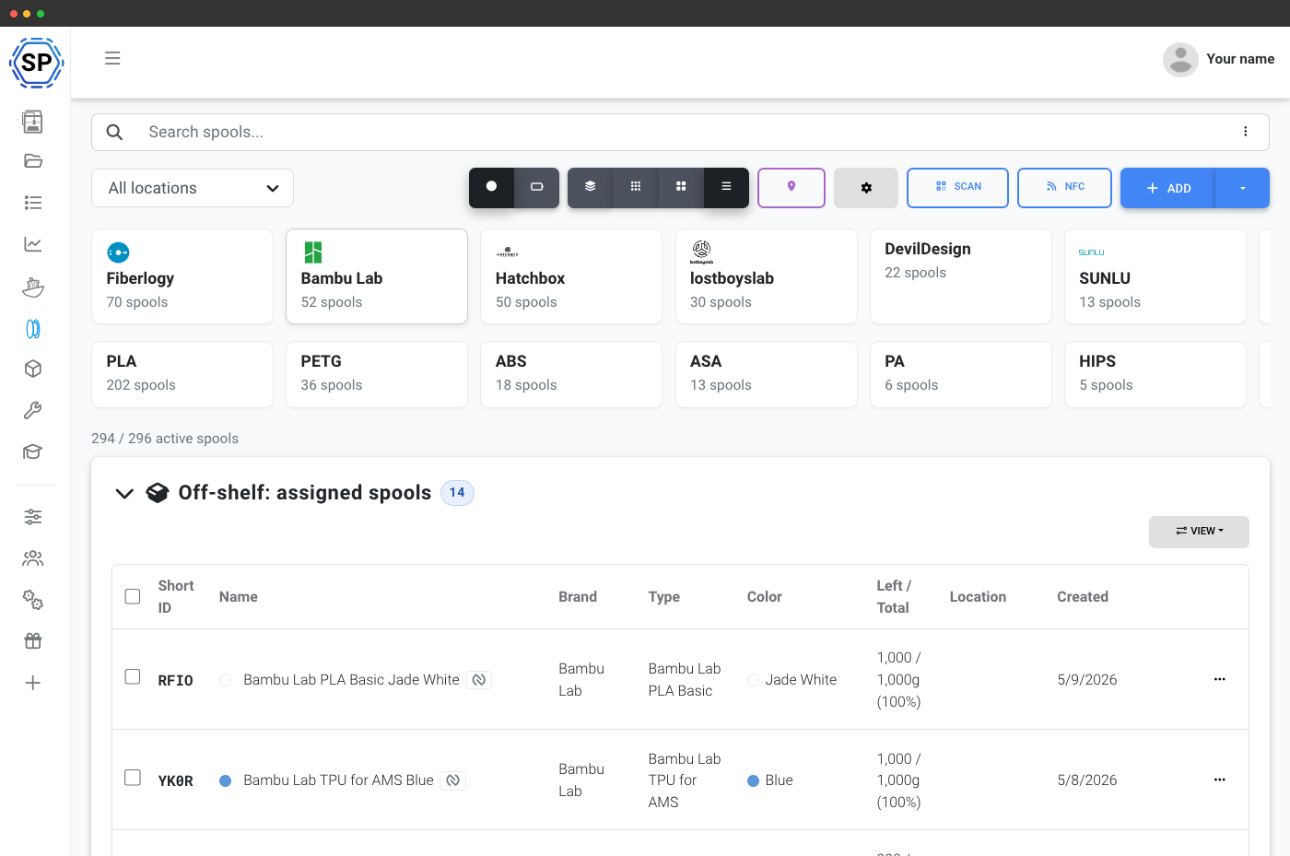The width and height of the screenshot is (1290, 856).
Task: Open the folder icon in sidebar
Action: point(33,161)
